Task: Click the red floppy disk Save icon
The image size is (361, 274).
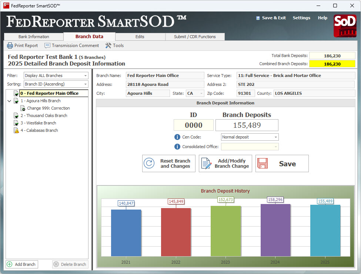Action: pyautogui.click(x=262, y=163)
